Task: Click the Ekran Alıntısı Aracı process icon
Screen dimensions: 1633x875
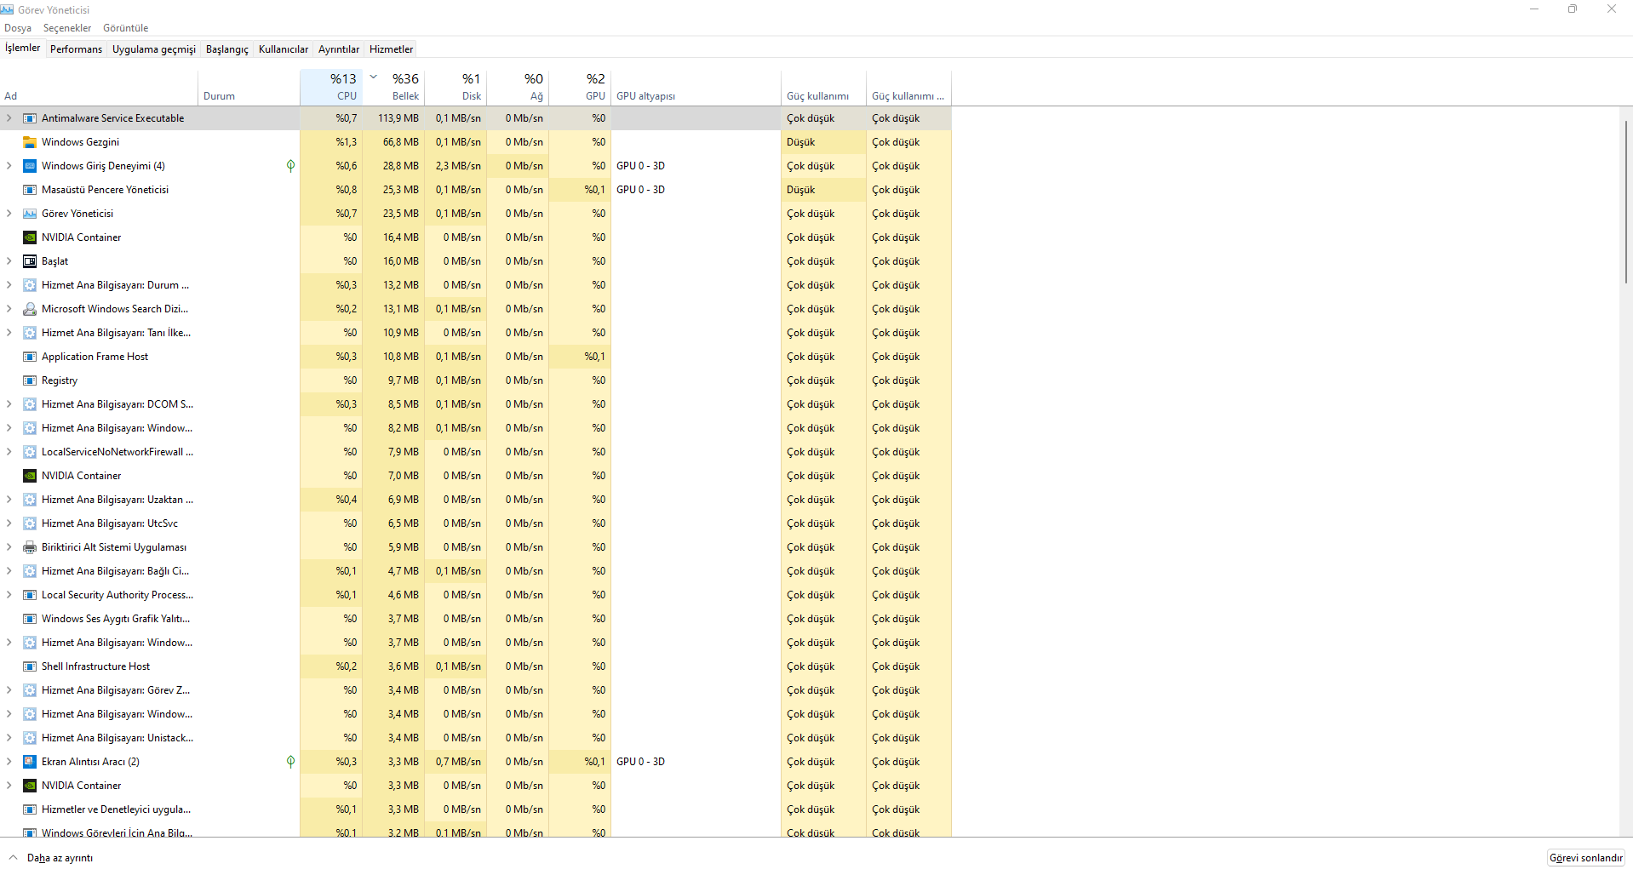Action: coord(30,762)
